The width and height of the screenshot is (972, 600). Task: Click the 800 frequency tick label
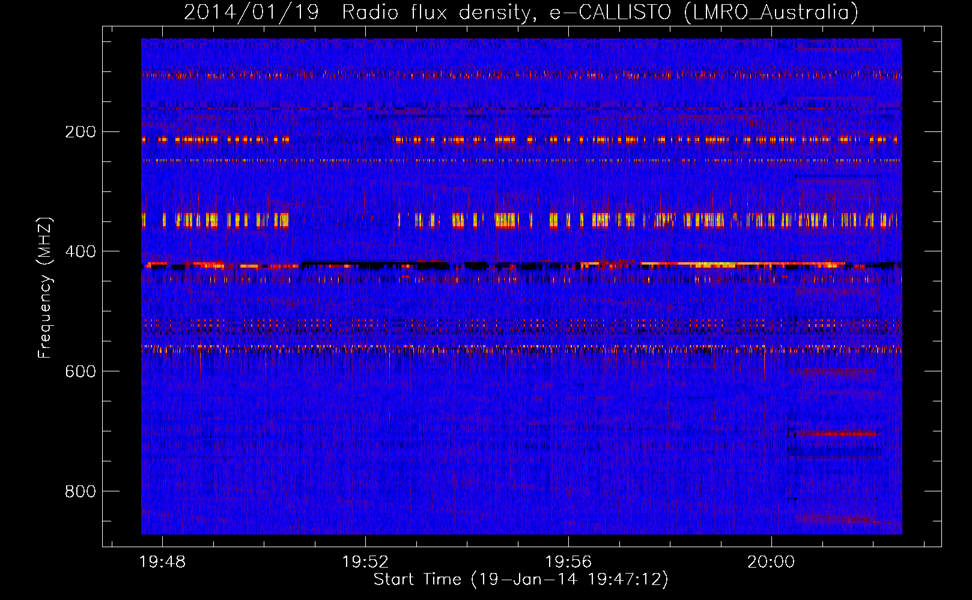pos(80,491)
